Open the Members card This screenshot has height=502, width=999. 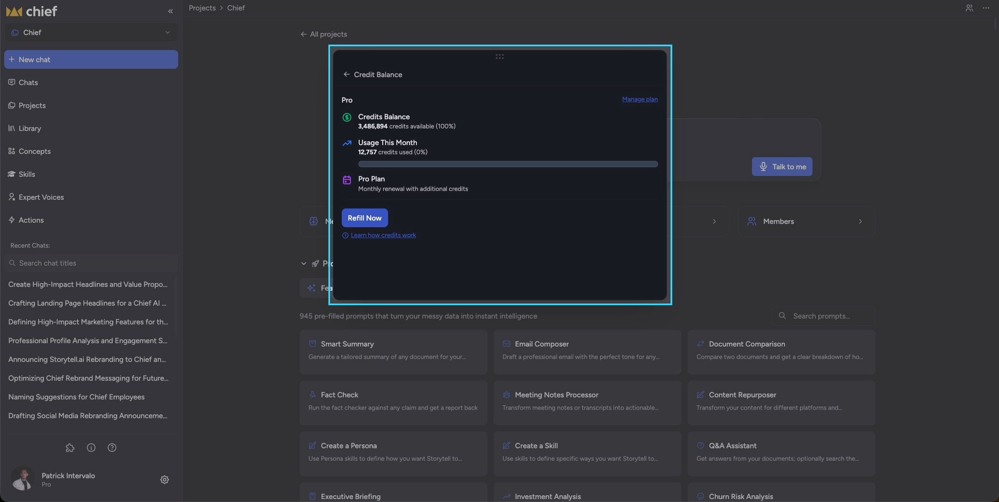806,221
